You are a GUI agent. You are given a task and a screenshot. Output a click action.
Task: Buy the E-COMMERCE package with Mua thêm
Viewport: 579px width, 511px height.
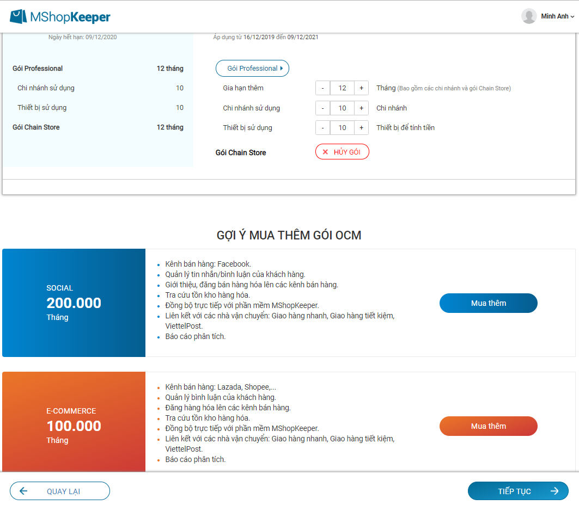point(488,426)
